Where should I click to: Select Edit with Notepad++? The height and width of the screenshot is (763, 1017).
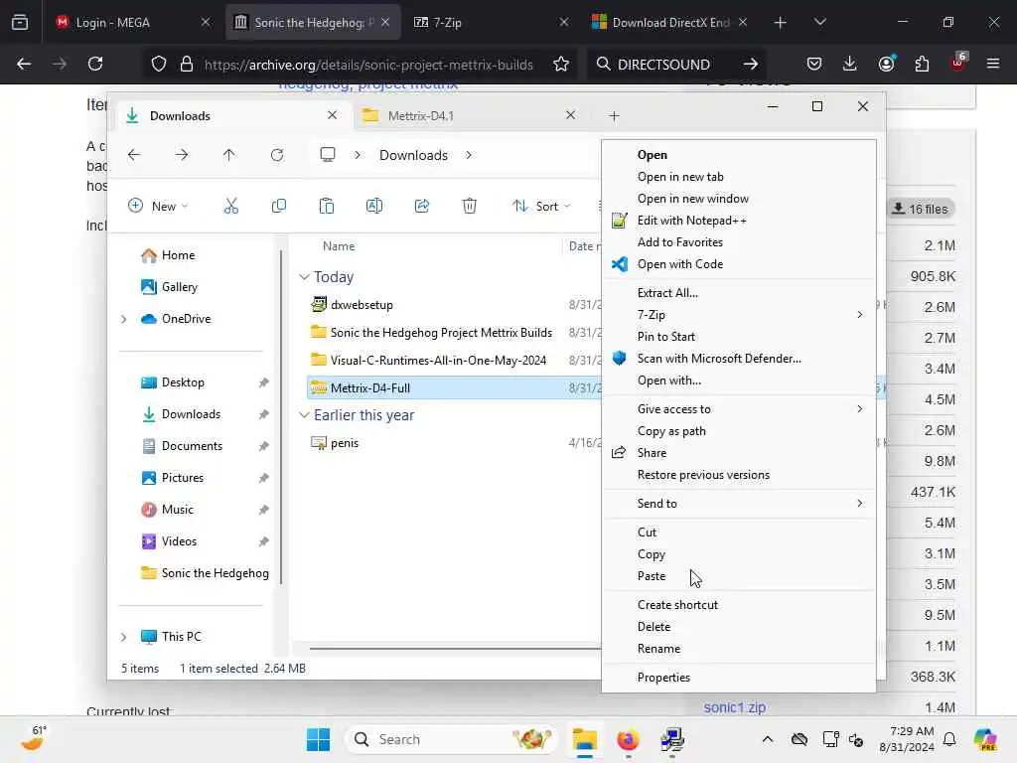(739, 221)
